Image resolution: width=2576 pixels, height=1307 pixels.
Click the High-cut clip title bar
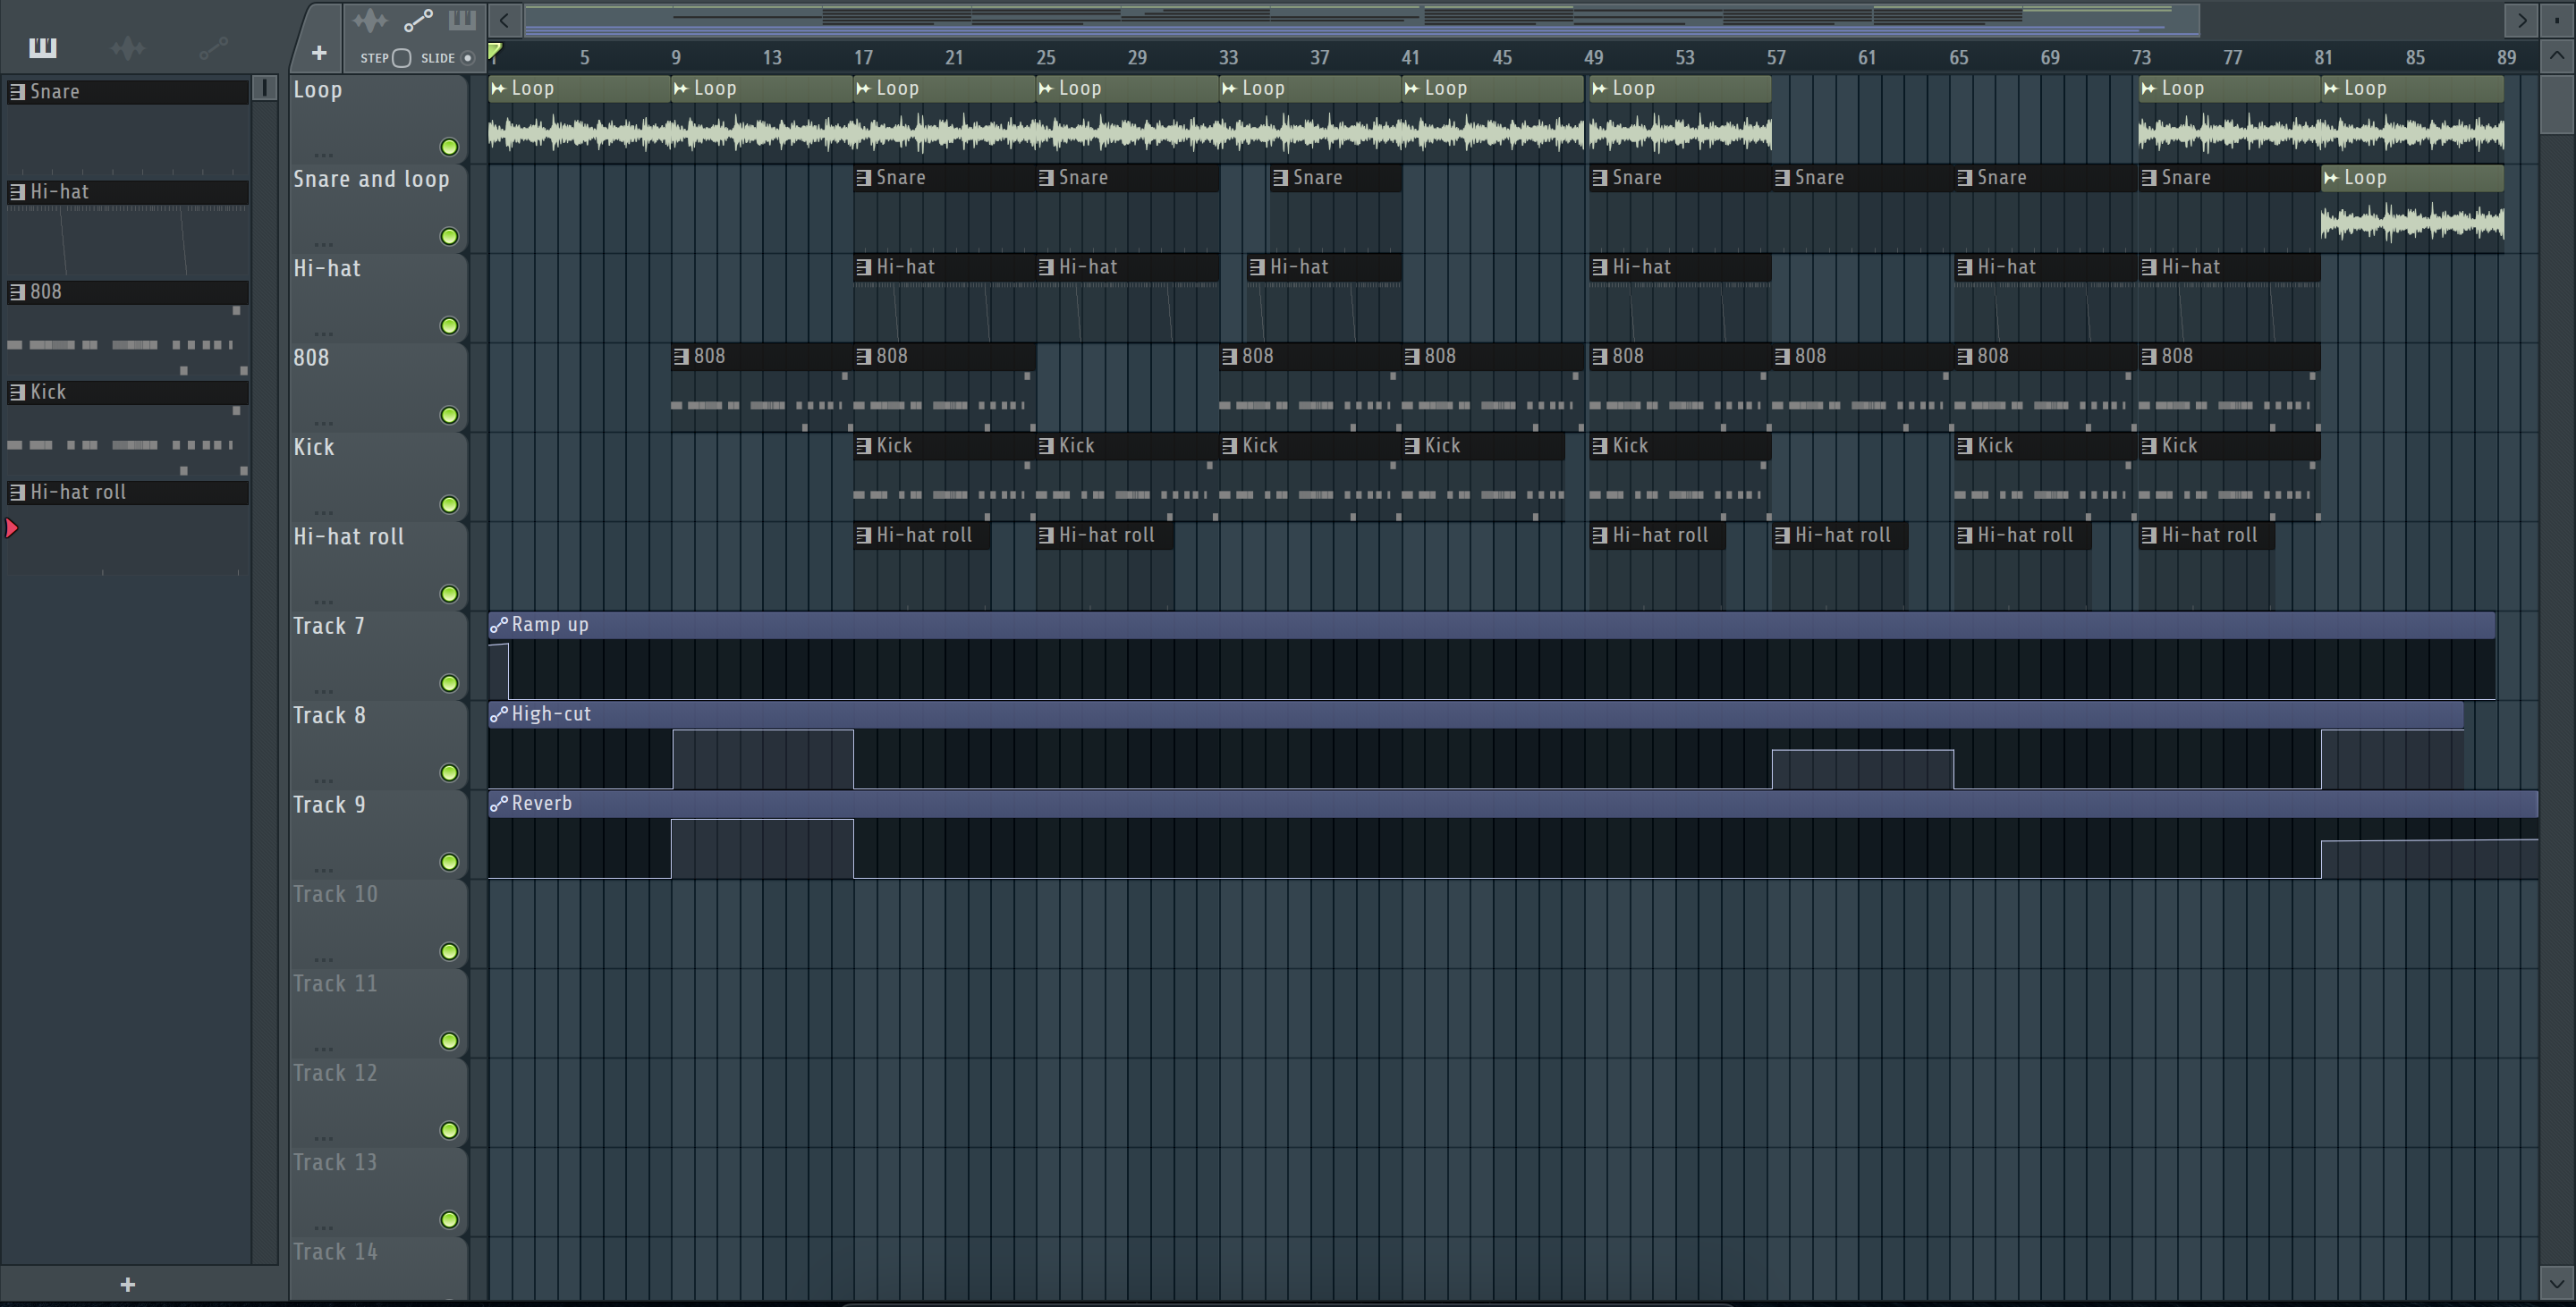(x=1475, y=714)
